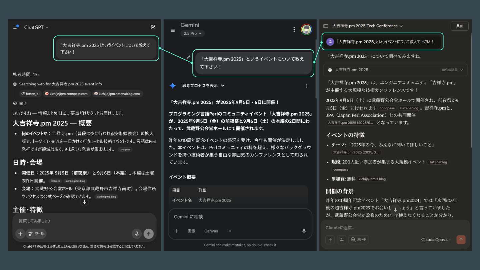Select the 画像 option in Gemini
The height and width of the screenshot is (270, 480).
coord(192,231)
